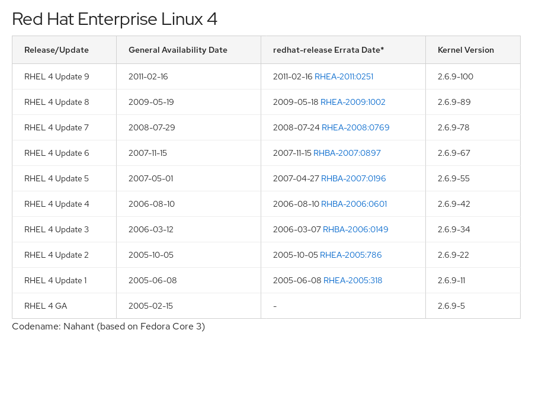Visit the RHBA-2006:0149 errata link

355,229
